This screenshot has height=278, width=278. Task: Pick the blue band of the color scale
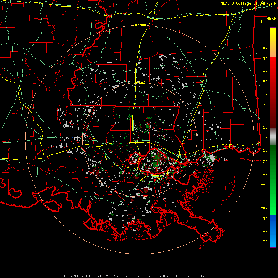pos(273,231)
